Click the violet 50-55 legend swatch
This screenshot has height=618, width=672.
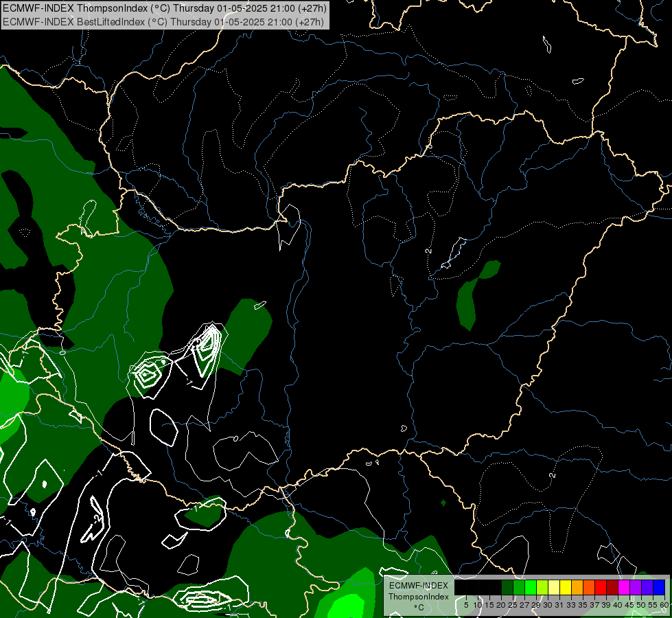(647, 587)
